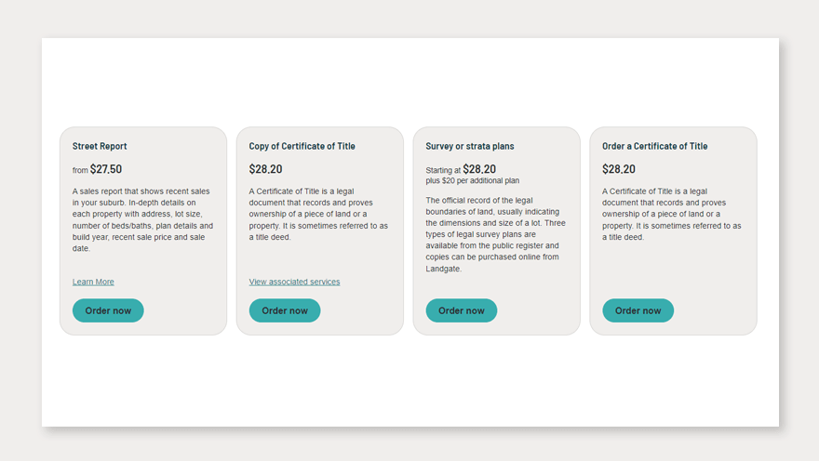The height and width of the screenshot is (461, 819).
Task: Click Order now in the Street Report card
Action: [108, 310]
